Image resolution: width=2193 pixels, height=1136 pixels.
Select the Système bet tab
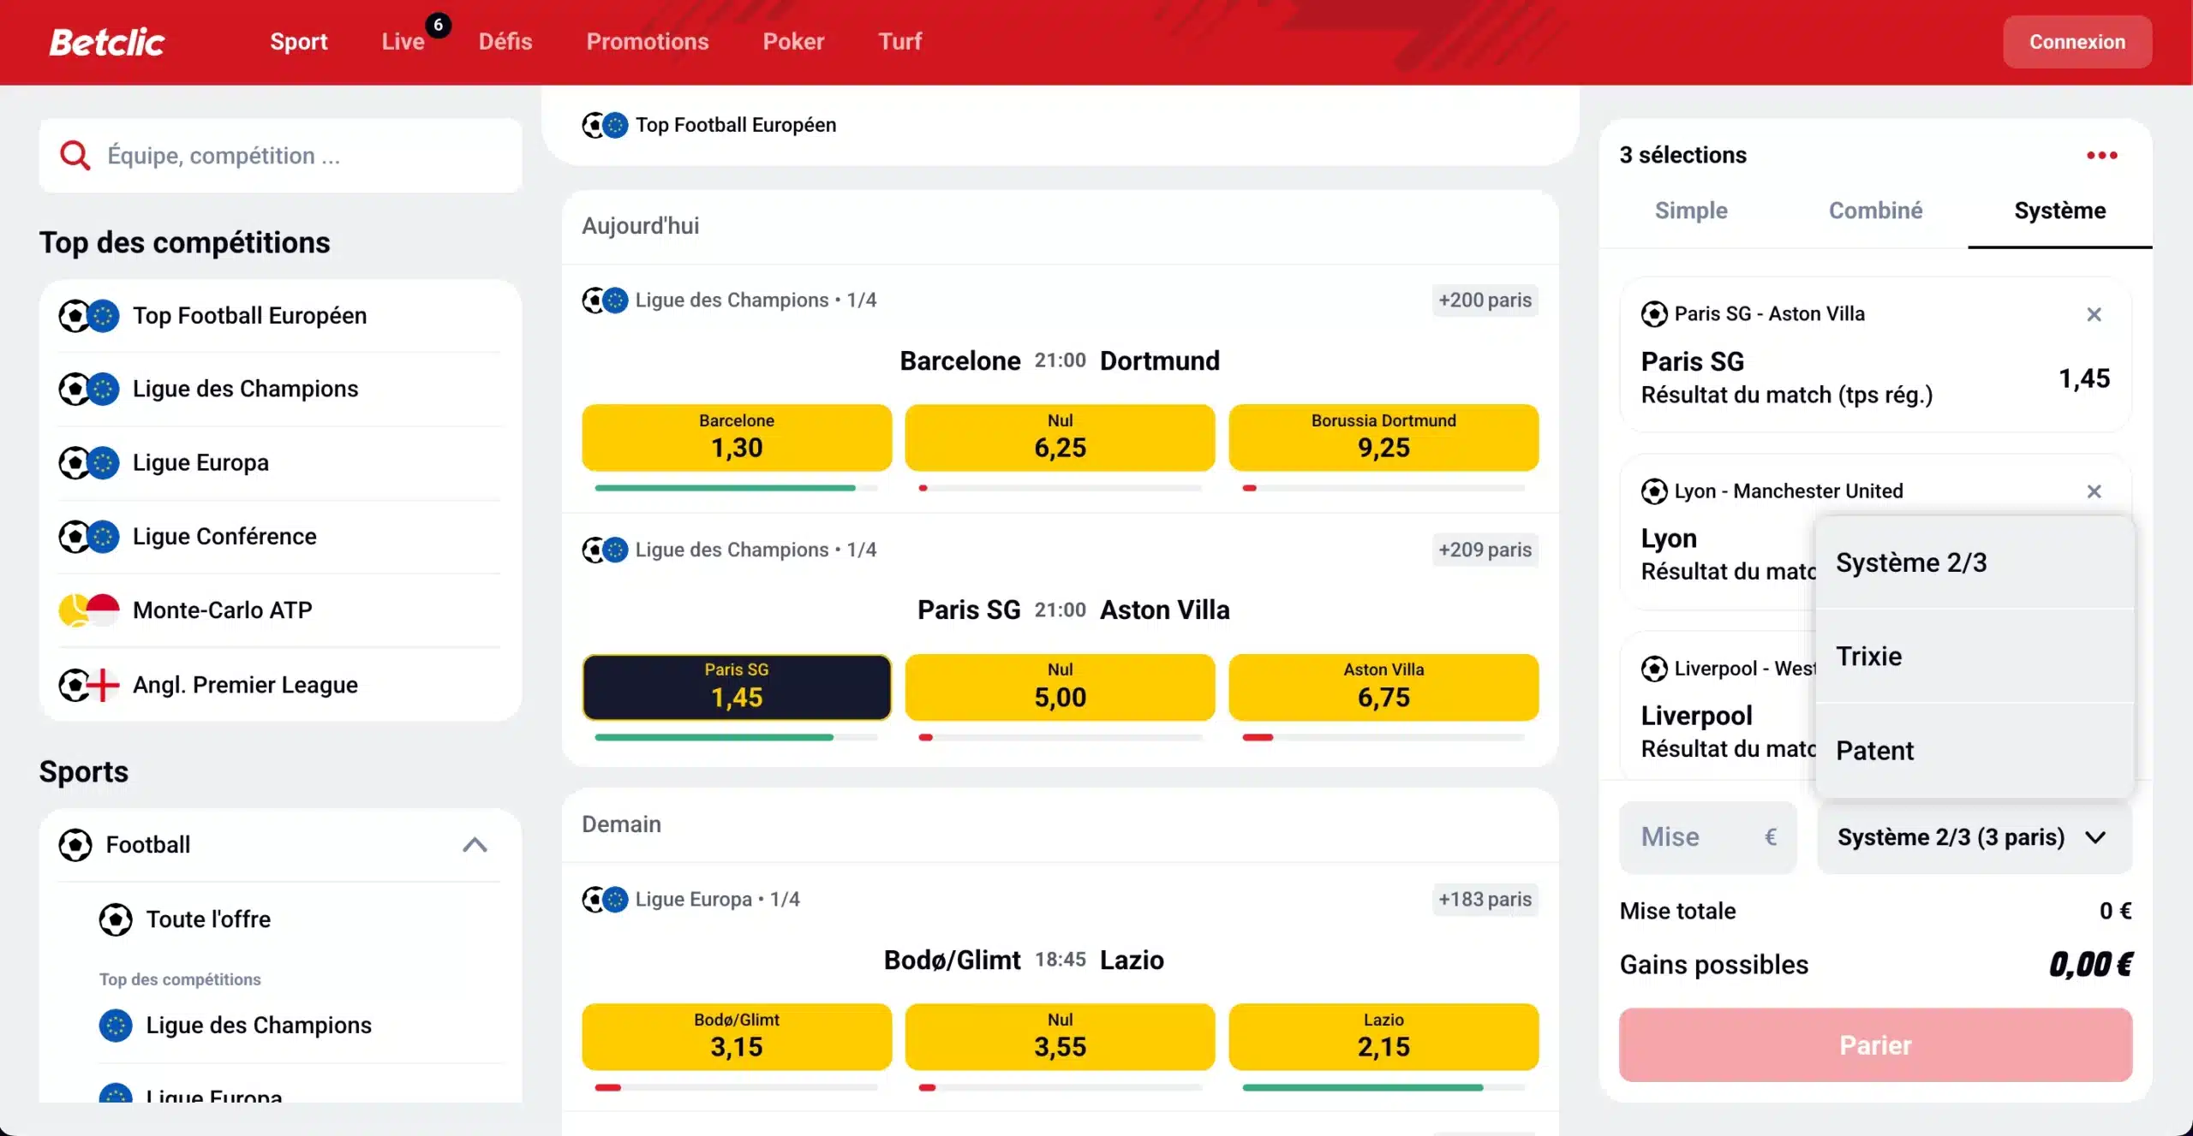(x=2059, y=211)
